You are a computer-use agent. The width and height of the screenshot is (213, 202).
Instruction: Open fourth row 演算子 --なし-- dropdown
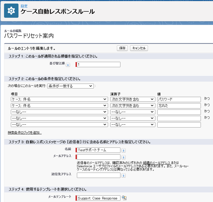pos(133,118)
